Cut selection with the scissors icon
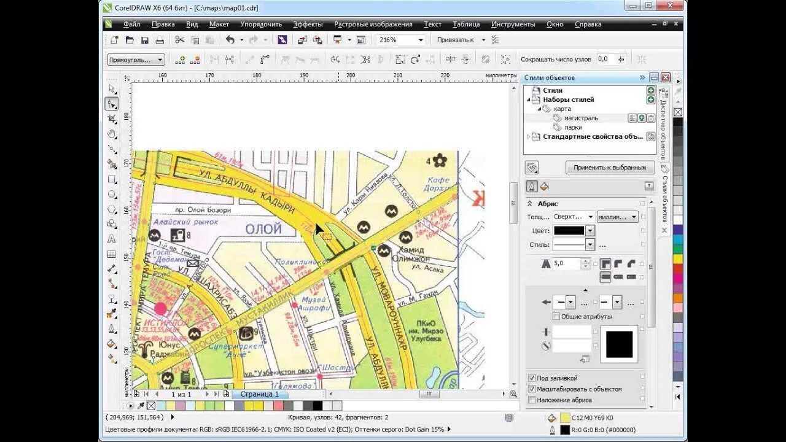The width and height of the screenshot is (786, 442). 179,40
